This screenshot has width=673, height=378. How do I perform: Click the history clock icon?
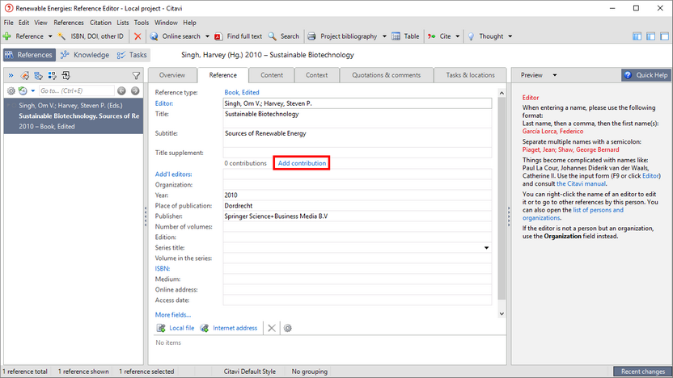point(23,90)
